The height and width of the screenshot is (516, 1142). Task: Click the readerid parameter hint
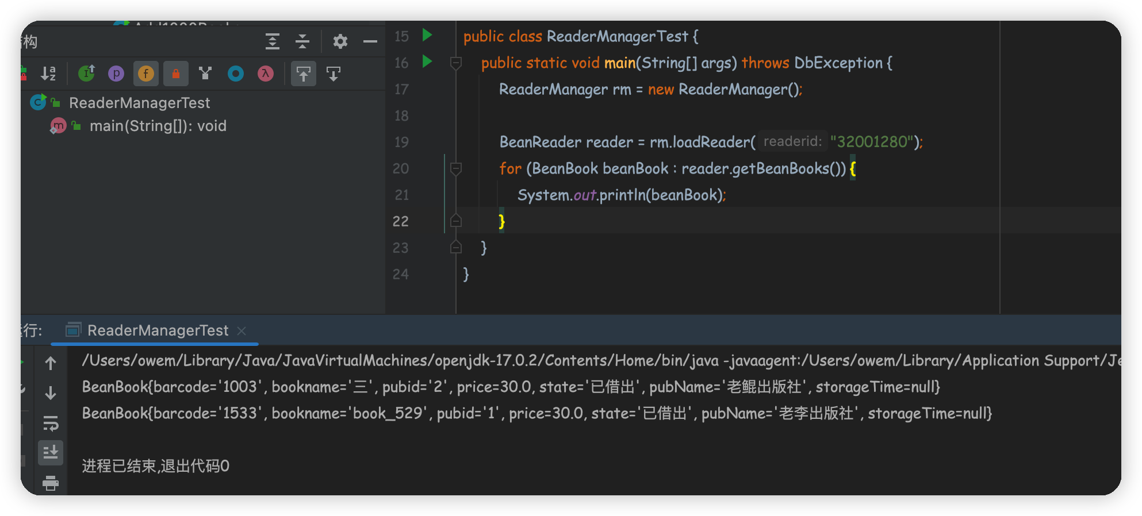[792, 141]
